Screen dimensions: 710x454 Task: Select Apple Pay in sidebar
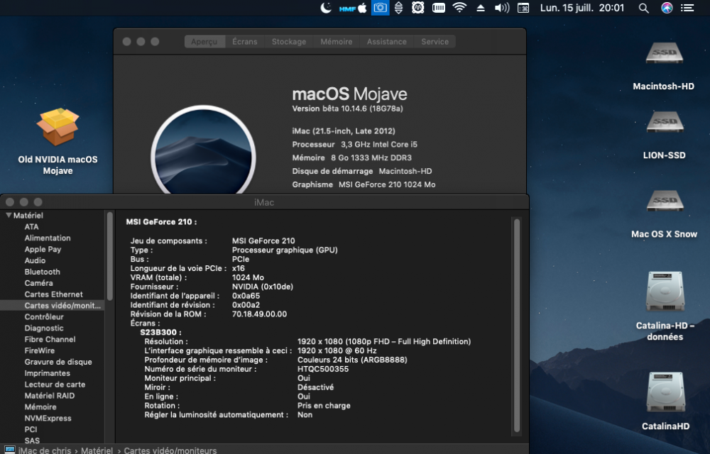pyautogui.click(x=43, y=249)
